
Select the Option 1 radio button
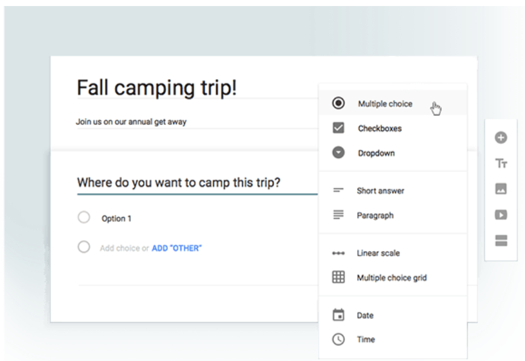pyautogui.click(x=84, y=218)
